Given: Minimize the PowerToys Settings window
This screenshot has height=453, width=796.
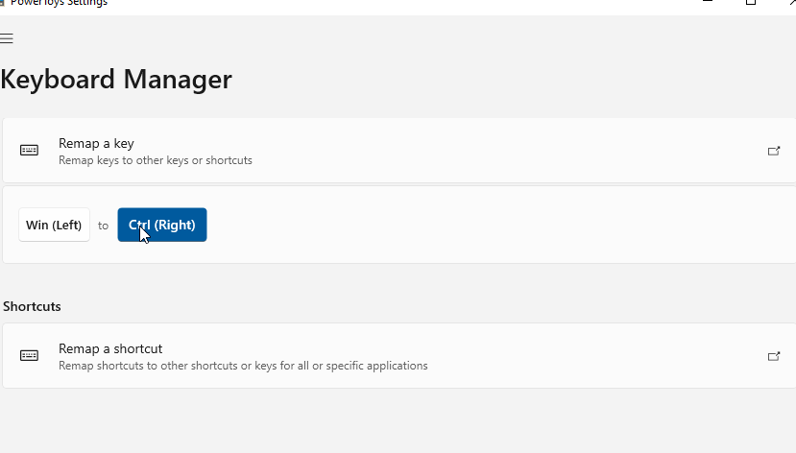Looking at the screenshot, I should [708, 2].
